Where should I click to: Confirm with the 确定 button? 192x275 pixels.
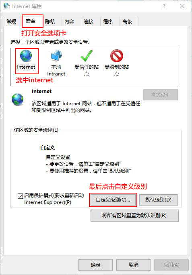coord(95,265)
